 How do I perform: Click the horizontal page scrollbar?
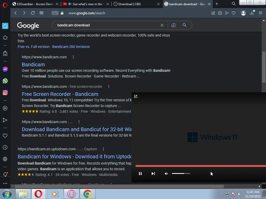119,187
